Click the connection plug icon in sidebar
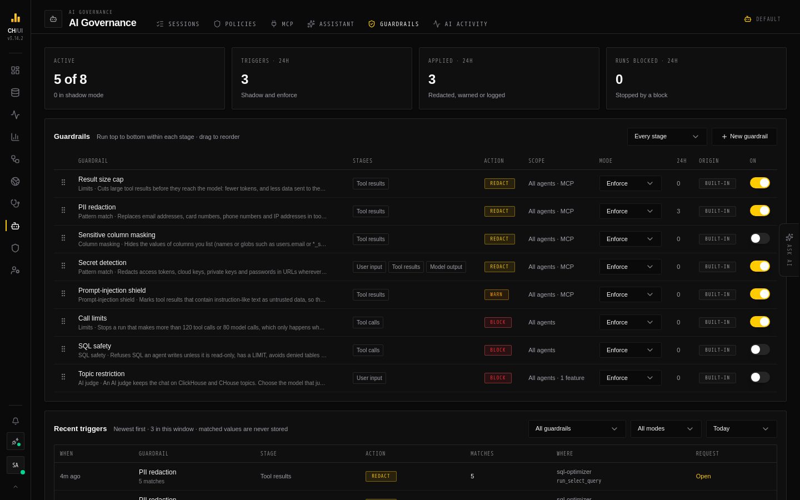The height and width of the screenshot is (500, 800). 15,442
